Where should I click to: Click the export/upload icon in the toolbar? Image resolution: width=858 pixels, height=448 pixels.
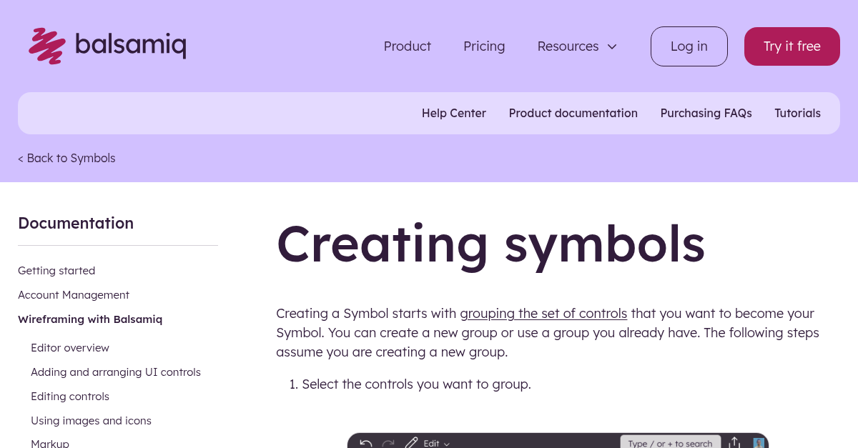[x=734, y=443]
